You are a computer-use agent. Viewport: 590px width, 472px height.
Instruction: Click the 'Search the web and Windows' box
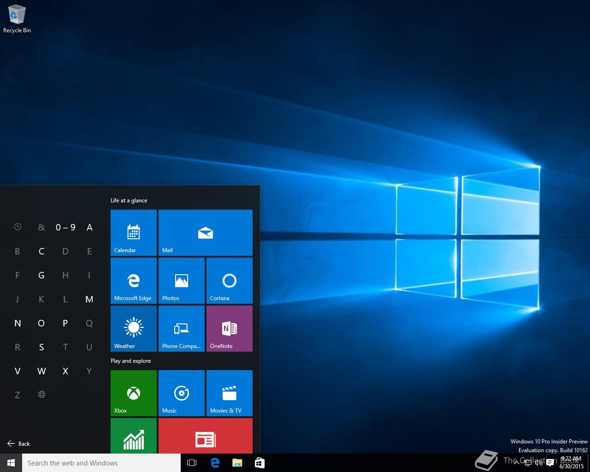click(101, 463)
